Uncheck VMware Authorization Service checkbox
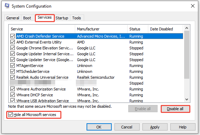The height and width of the screenshot is (135, 200). pos(12,89)
